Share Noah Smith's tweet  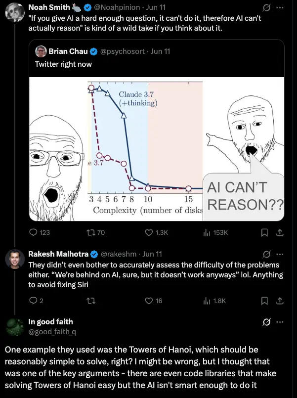point(279,232)
